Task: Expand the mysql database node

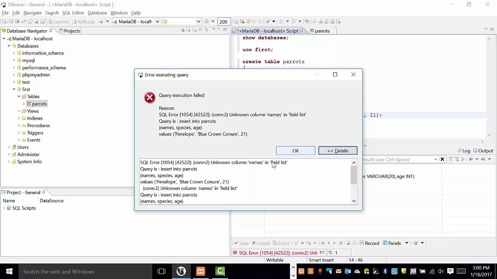Action: tap(14, 60)
